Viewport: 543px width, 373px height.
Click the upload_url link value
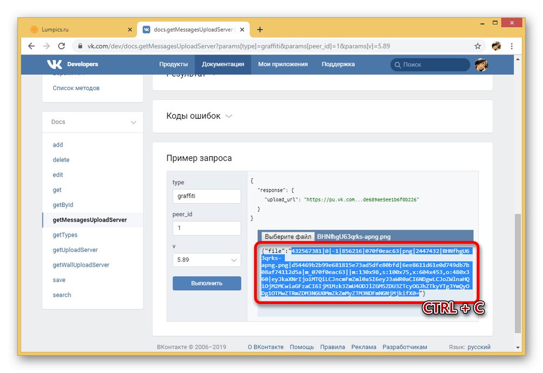coord(362,200)
